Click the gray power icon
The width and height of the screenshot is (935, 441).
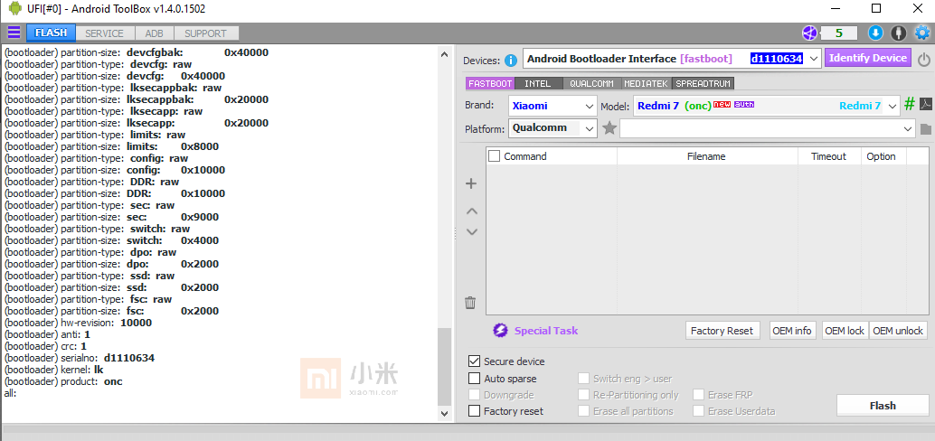point(923,59)
